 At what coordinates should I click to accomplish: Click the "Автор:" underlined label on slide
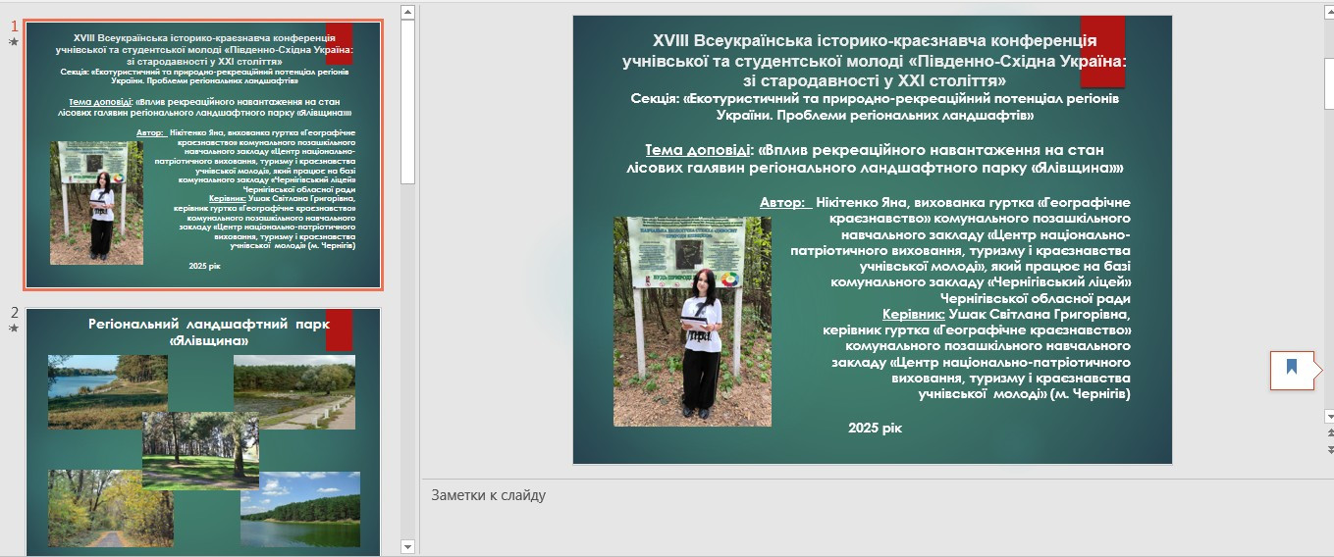(x=783, y=202)
